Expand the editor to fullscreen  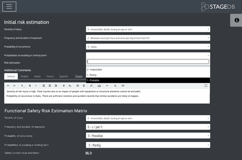206,86
